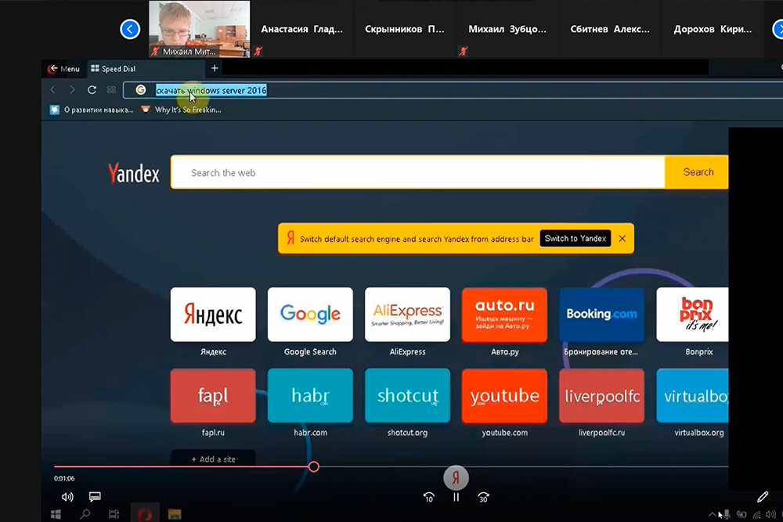Dismiss the Yandex search engine banner
The image size is (783, 522).
click(x=622, y=239)
